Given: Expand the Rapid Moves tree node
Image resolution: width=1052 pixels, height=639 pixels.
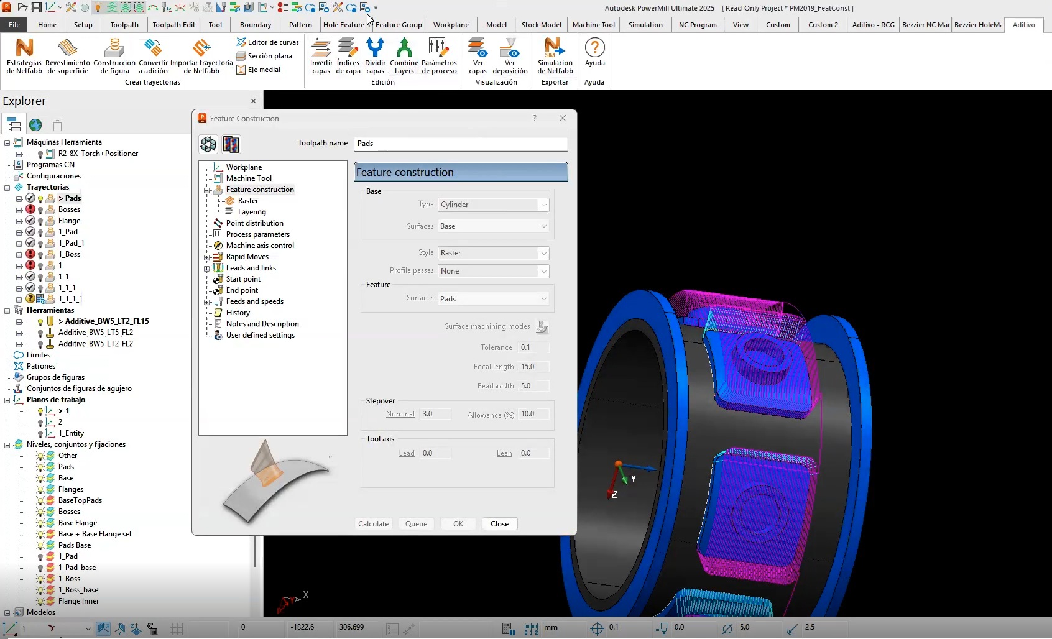Looking at the screenshot, I should click(207, 257).
